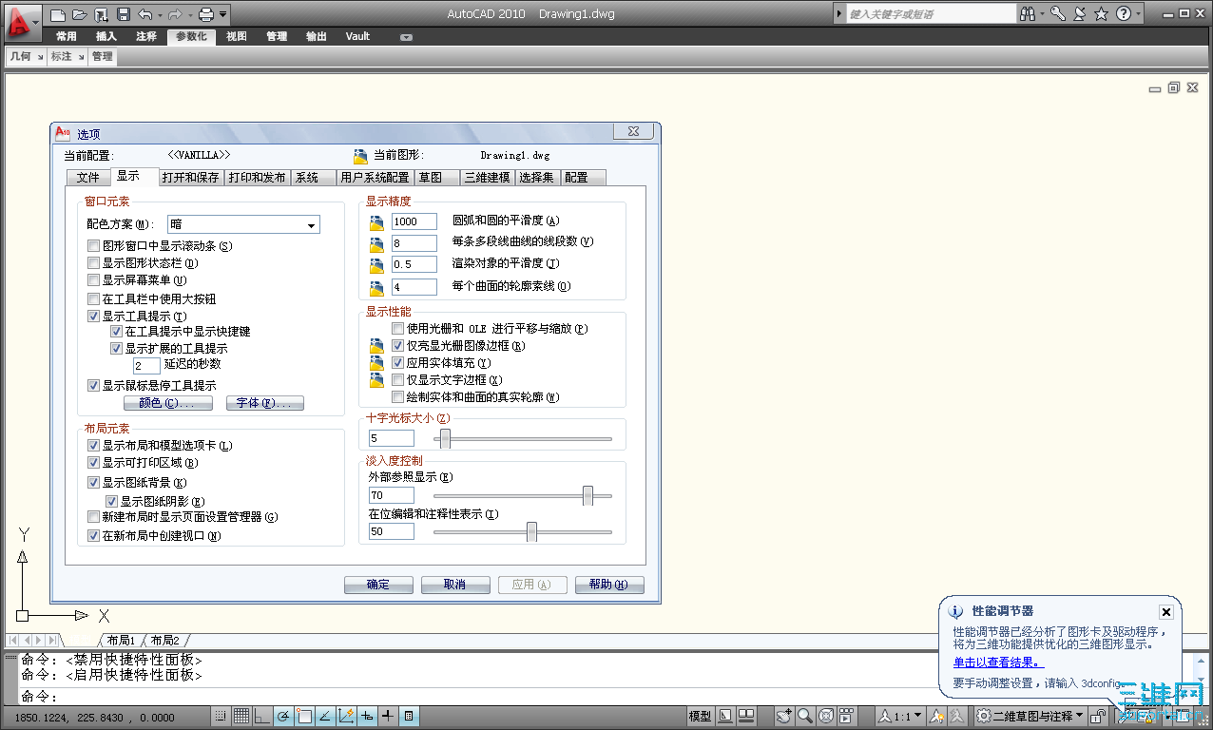Activate SteeringWheels in the status bar
The image size is (1213, 730).
[826, 716]
